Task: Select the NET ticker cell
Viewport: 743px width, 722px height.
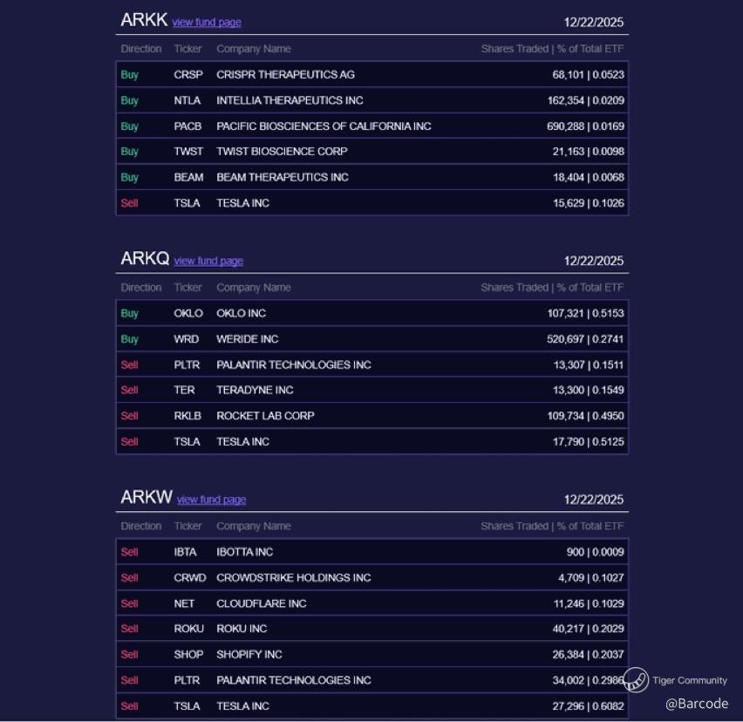Action: coord(184,604)
